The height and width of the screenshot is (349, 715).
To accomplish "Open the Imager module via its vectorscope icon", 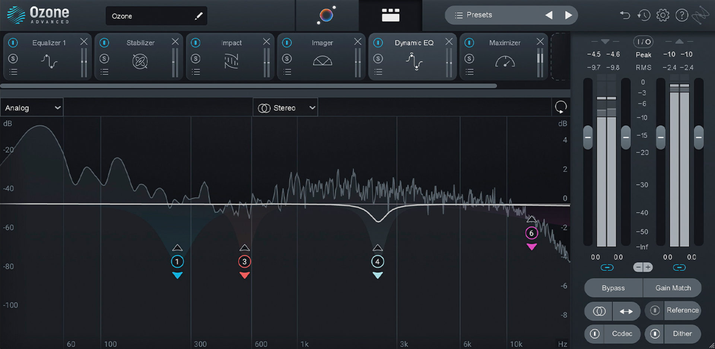I will coord(322,61).
